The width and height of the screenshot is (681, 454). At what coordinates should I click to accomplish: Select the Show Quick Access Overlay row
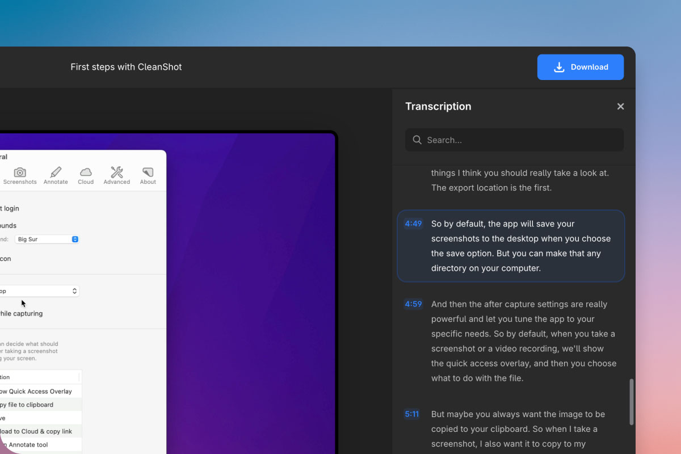(x=36, y=392)
